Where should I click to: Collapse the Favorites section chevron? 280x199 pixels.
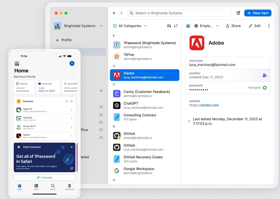[72, 101]
